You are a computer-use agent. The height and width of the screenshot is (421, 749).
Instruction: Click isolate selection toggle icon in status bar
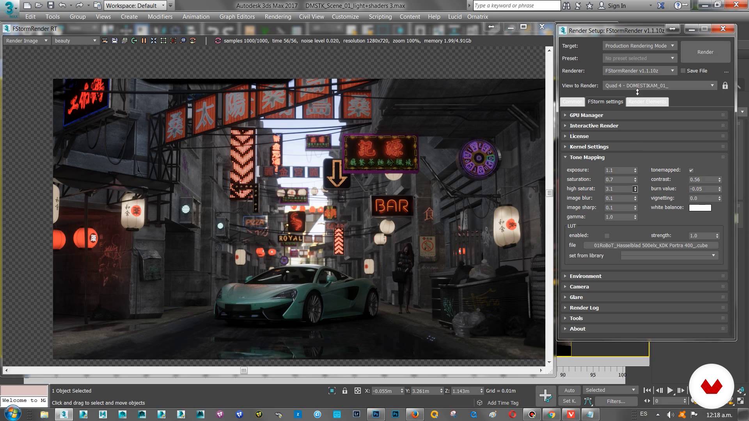[x=332, y=391]
